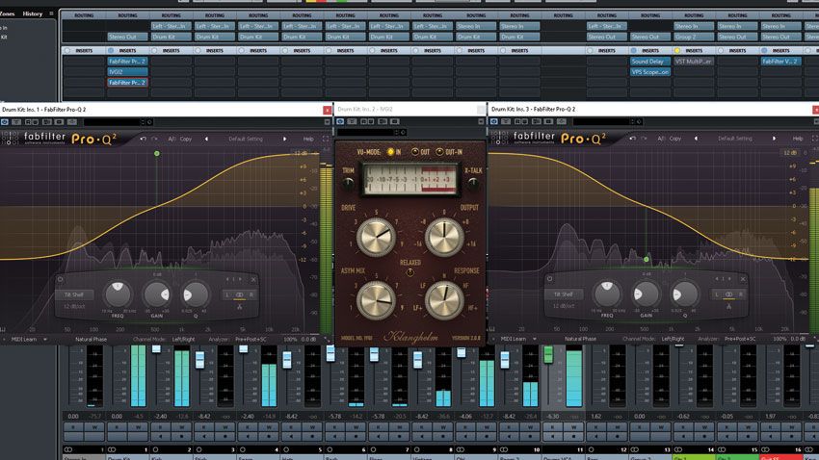
Task: Click the Gain knob in left Pro-Q 2
Action: [x=155, y=294]
